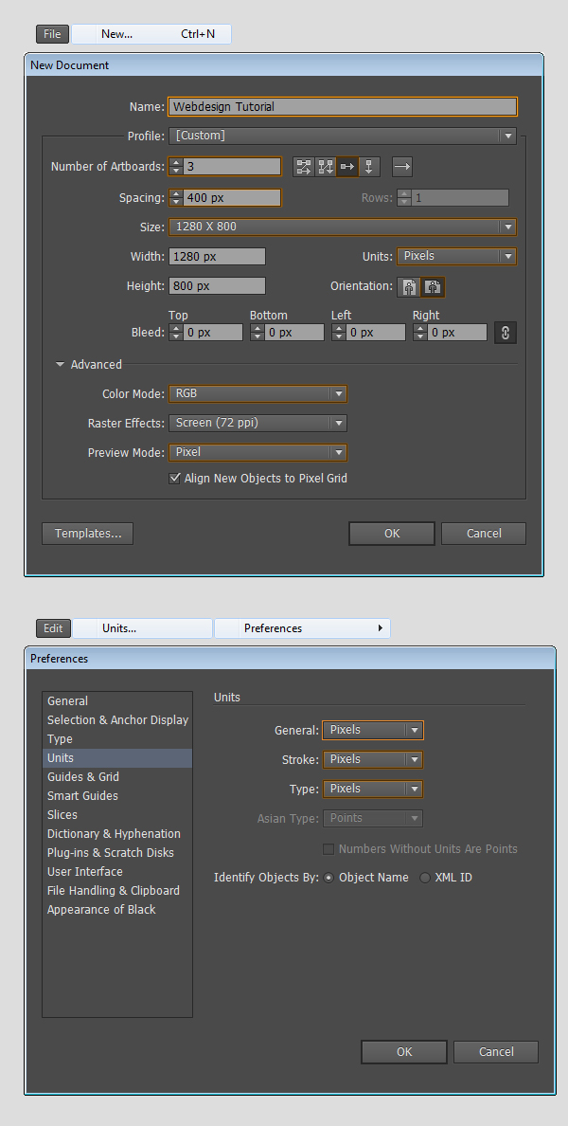568x1126 pixels.
Task: Choose Units... submenu entry
Action: tap(143, 628)
